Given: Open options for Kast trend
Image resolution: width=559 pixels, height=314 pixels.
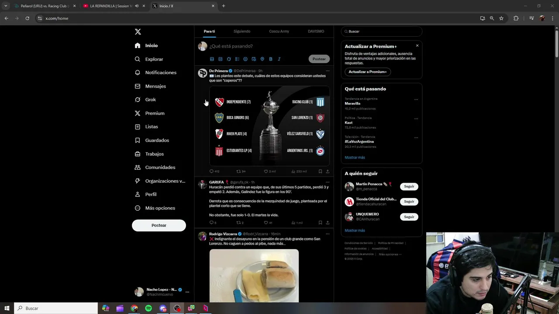Looking at the screenshot, I should click(x=416, y=119).
